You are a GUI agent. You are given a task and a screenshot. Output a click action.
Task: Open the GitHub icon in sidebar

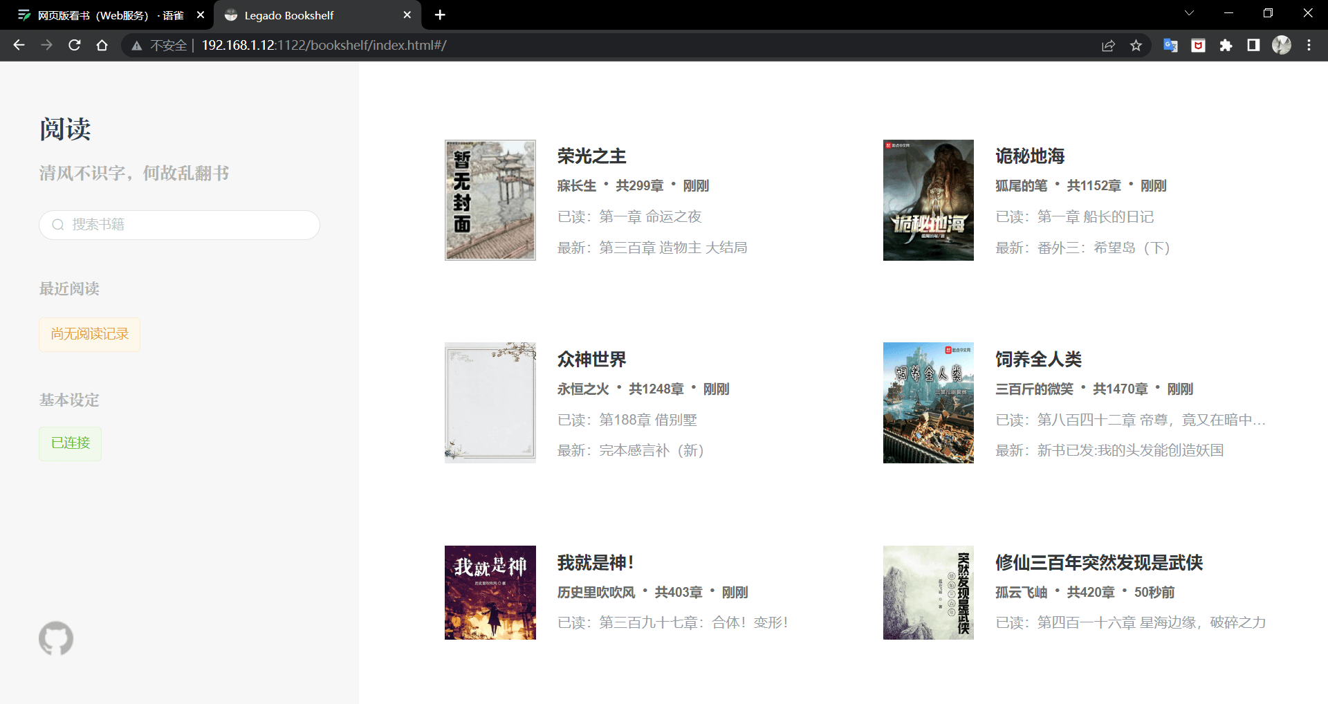[x=56, y=638]
